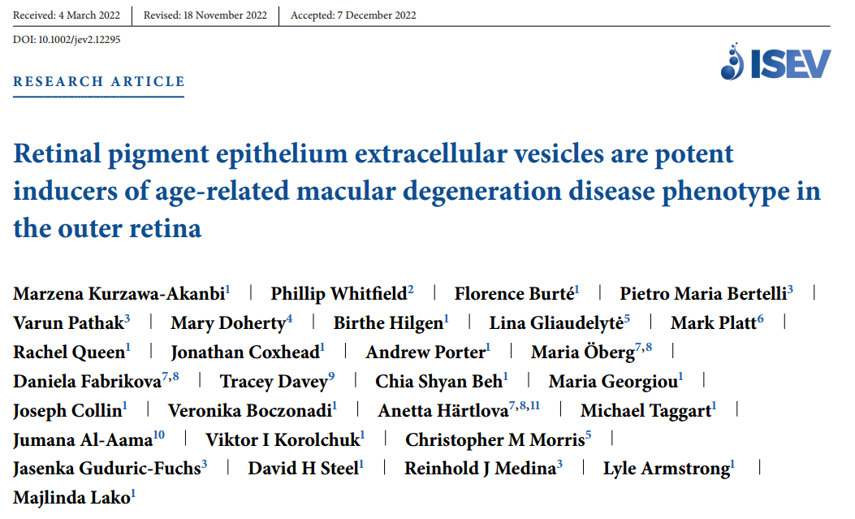Click the ISEV logo
Image resolution: width=855 pixels, height=519 pixels.
tap(775, 62)
